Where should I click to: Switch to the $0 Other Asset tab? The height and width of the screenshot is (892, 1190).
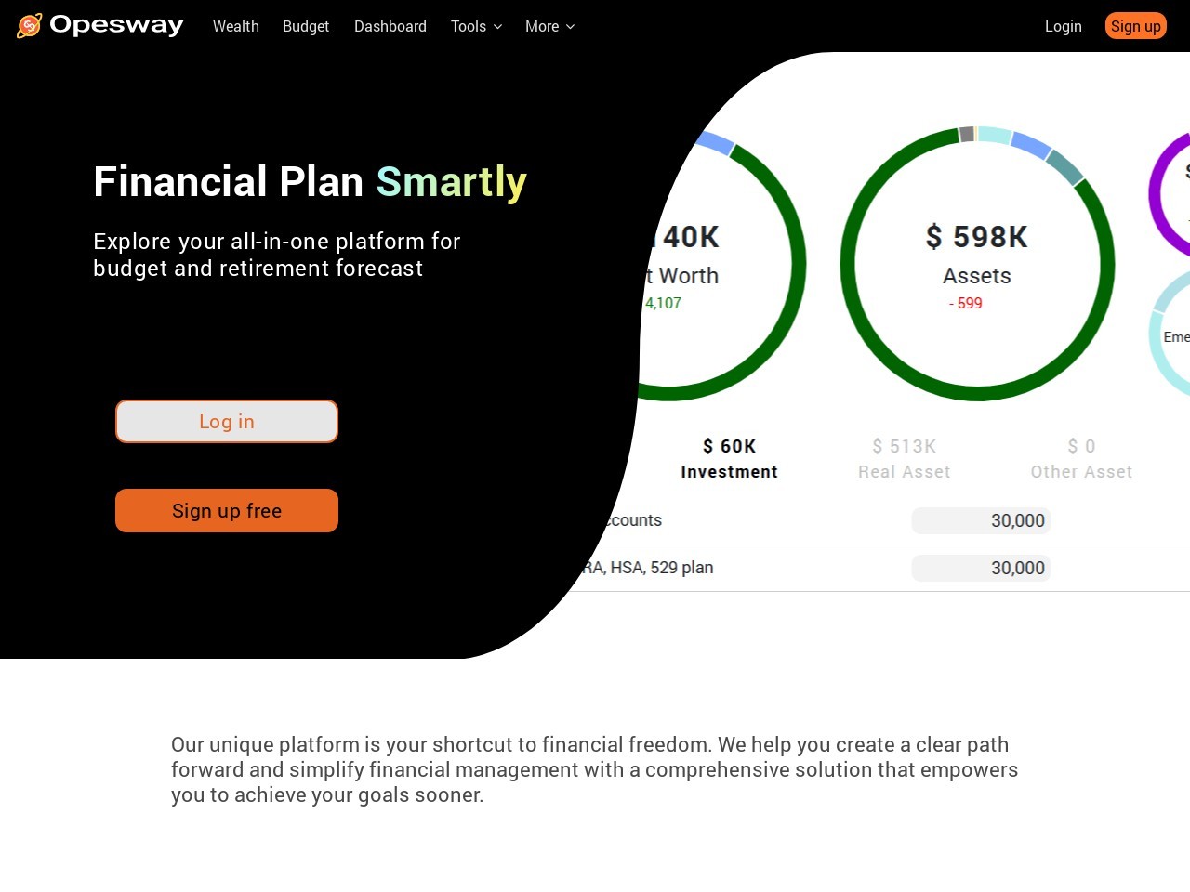pyautogui.click(x=1081, y=459)
